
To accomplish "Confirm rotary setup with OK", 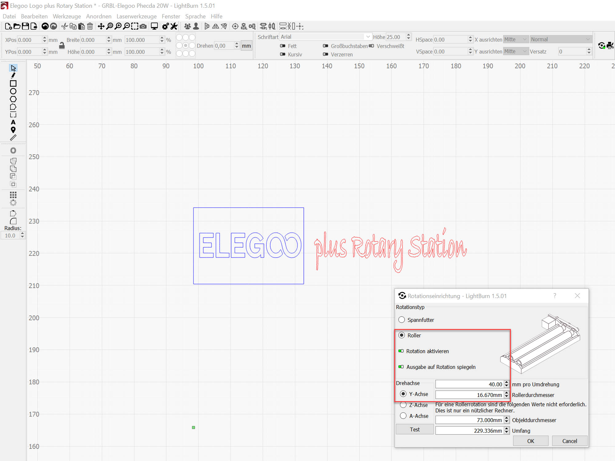I will click(x=531, y=441).
